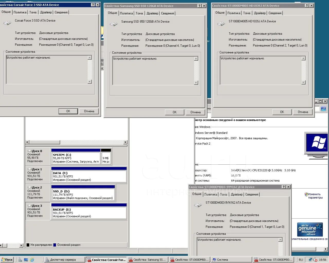
Task: Switch to Свойства: Samsung SS... taskbar button
Action: tap(148, 260)
